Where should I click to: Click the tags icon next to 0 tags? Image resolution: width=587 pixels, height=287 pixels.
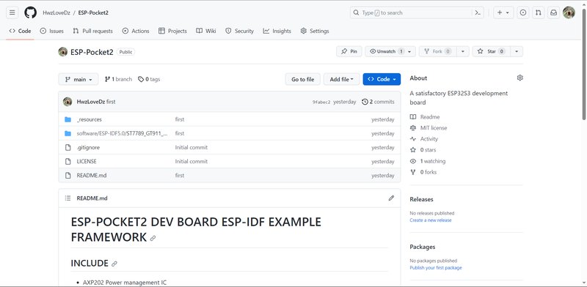coord(141,79)
